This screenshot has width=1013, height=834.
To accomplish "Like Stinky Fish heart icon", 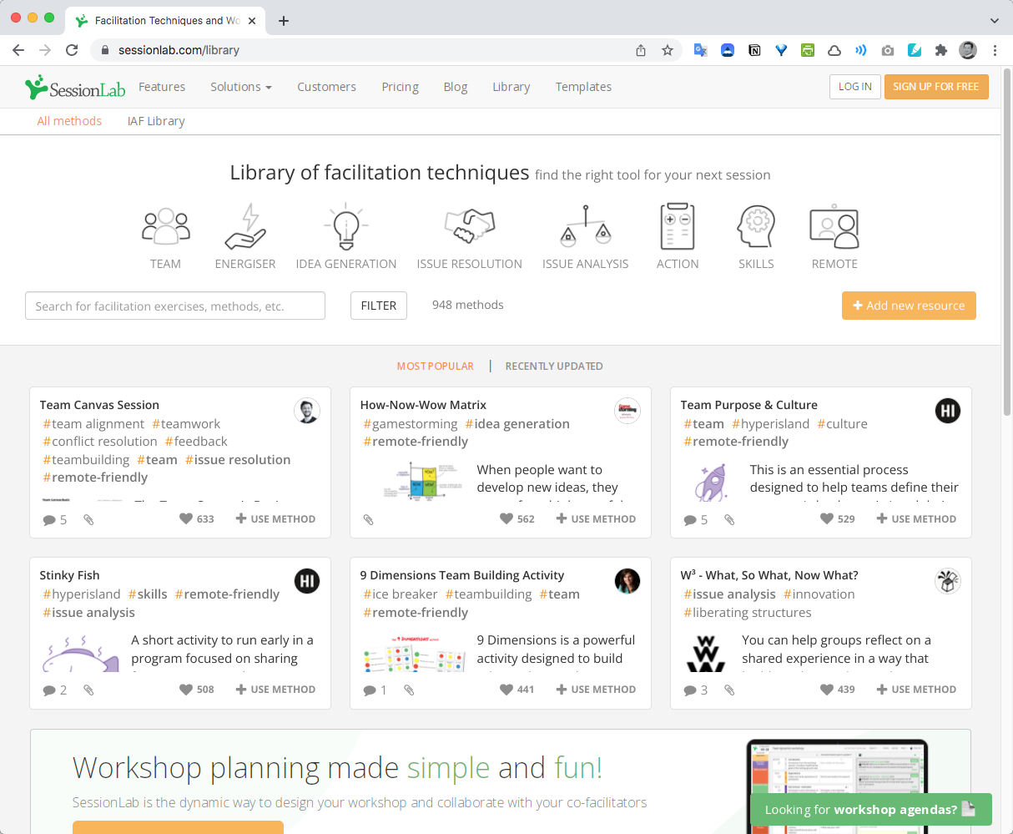I will coord(186,689).
